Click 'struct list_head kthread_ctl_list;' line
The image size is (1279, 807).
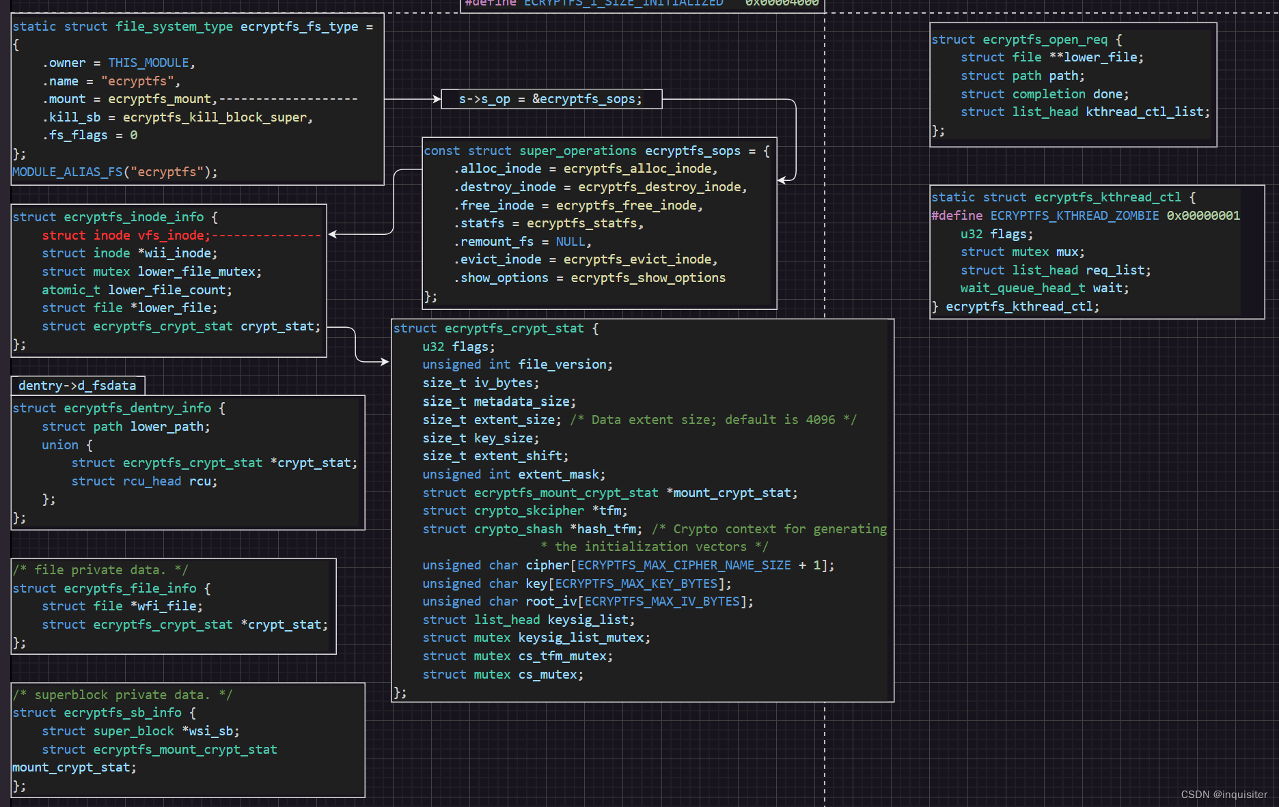click(x=1085, y=112)
